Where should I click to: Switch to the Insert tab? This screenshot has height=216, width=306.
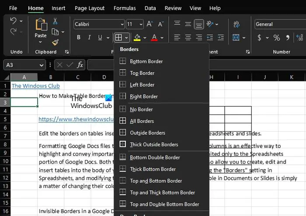(x=58, y=8)
